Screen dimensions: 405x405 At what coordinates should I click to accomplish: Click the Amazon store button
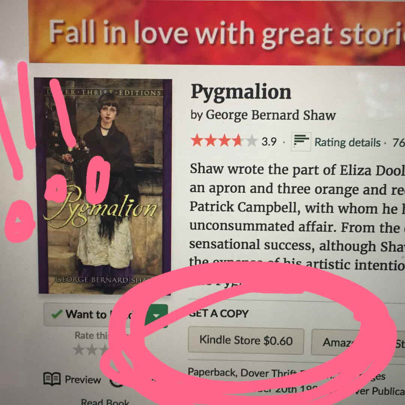click(x=336, y=342)
